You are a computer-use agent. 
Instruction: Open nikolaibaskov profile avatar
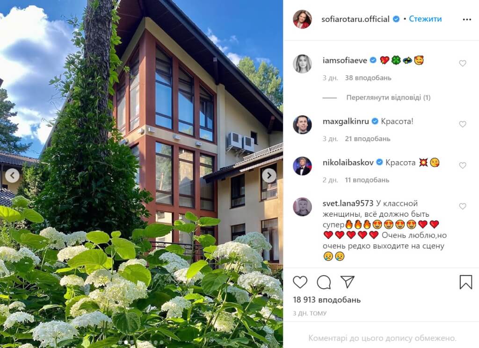tap(302, 166)
